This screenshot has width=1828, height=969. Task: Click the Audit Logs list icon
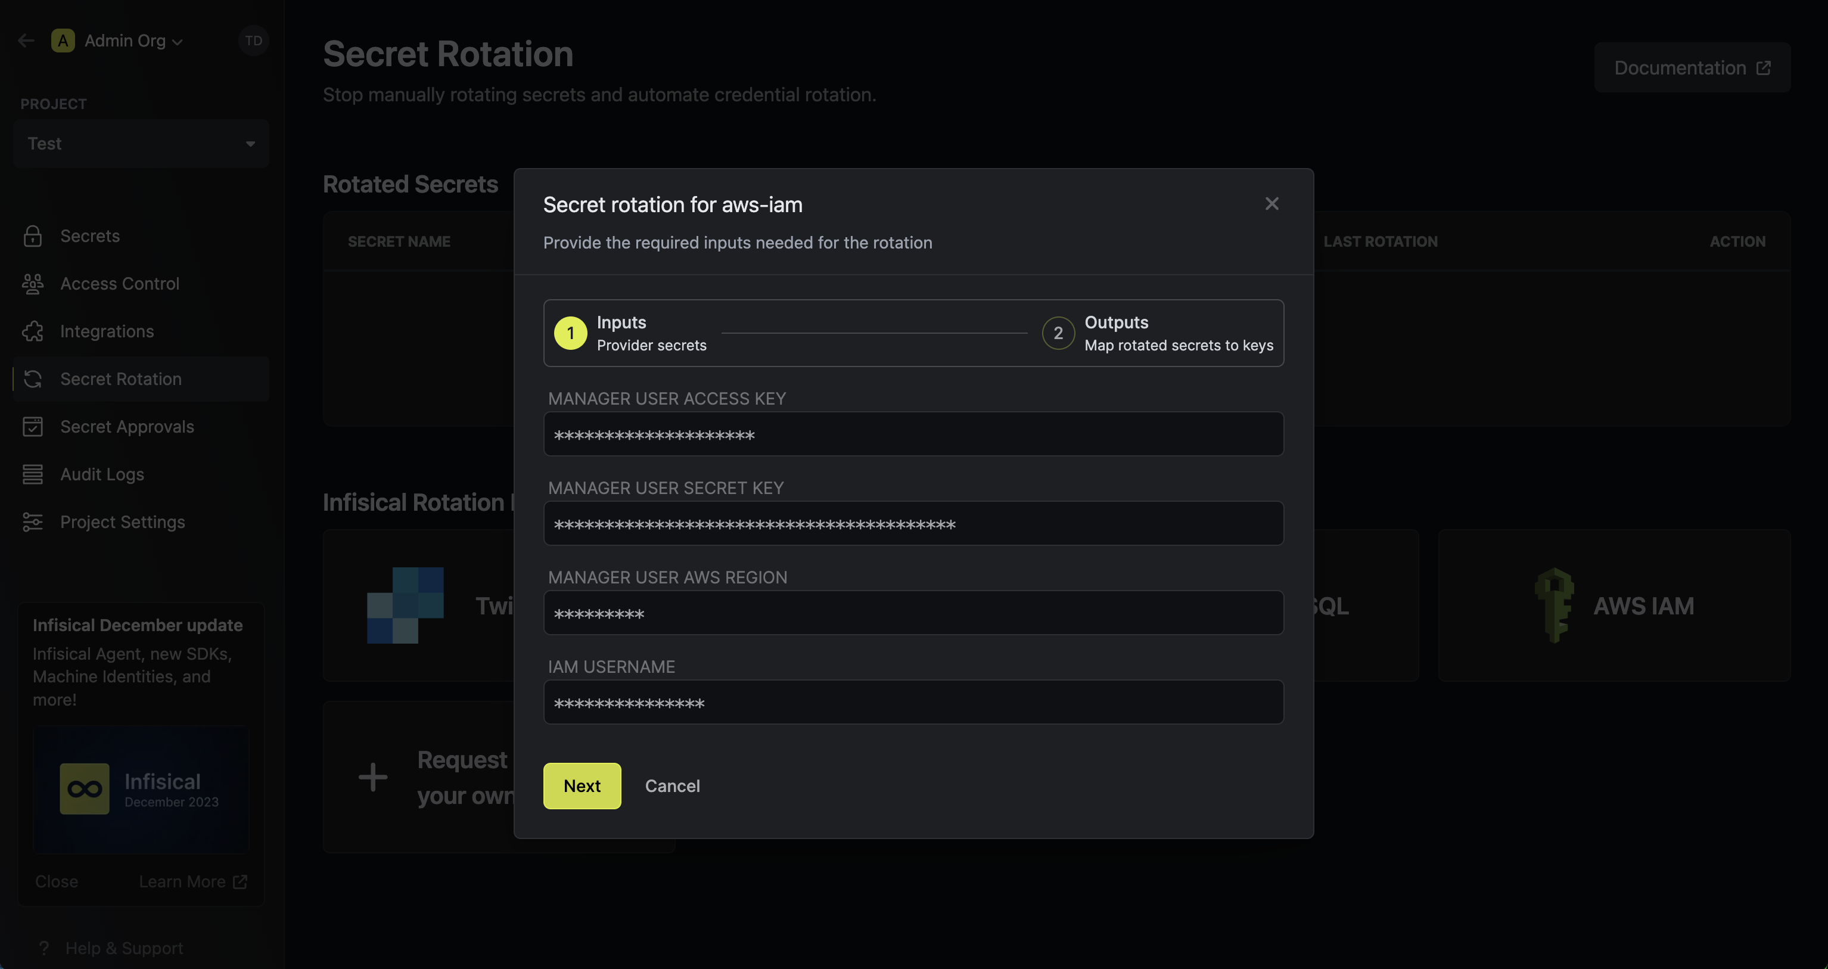pos(33,474)
